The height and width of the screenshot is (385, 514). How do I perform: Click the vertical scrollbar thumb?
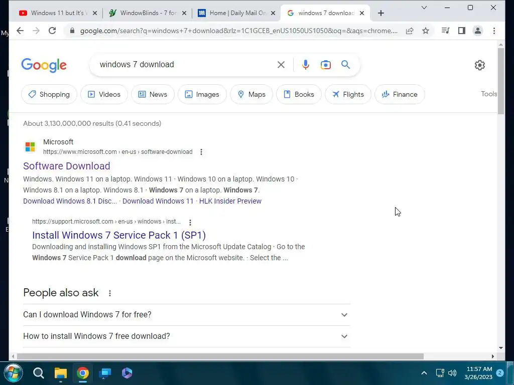pyautogui.click(x=500, y=81)
